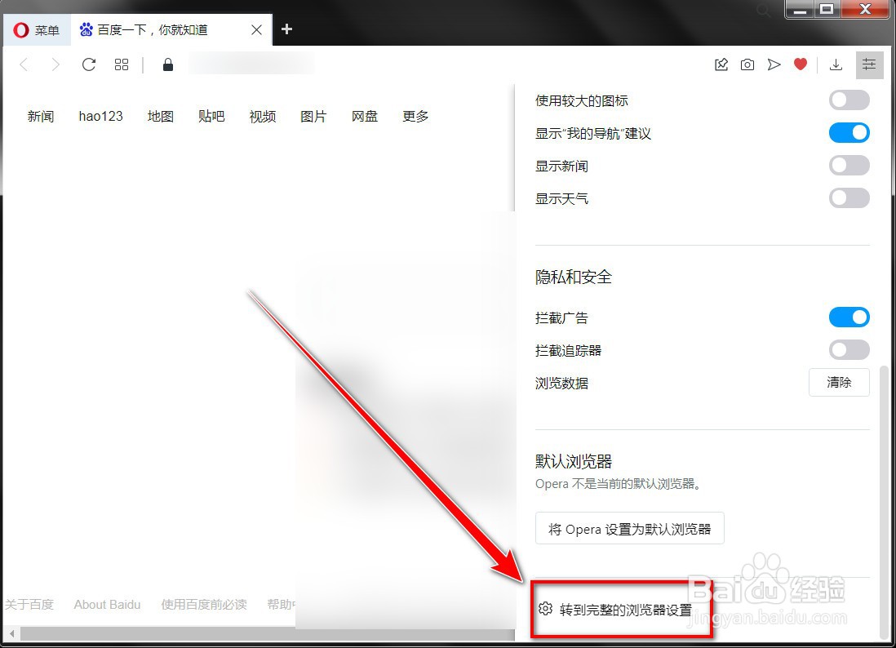This screenshot has height=648, width=896.
Task: Open the edit page snapshot icon
Action: pyautogui.click(x=721, y=64)
